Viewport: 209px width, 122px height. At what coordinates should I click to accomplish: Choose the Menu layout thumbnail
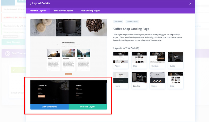(157, 80)
